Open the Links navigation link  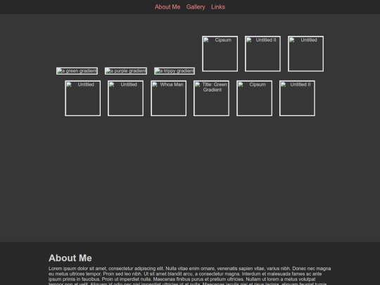[218, 7]
